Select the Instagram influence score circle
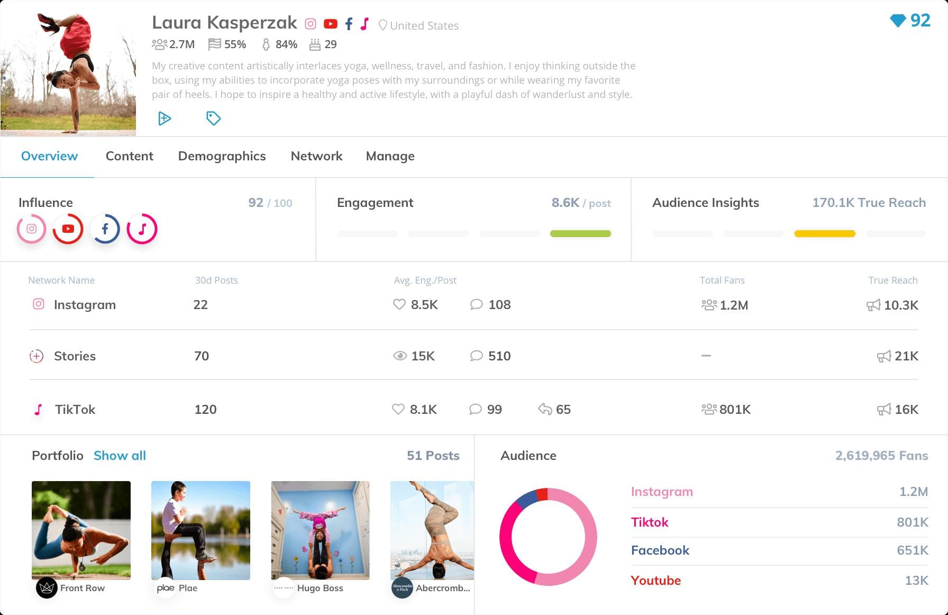Screen dimensions: 948x615 (32, 229)
